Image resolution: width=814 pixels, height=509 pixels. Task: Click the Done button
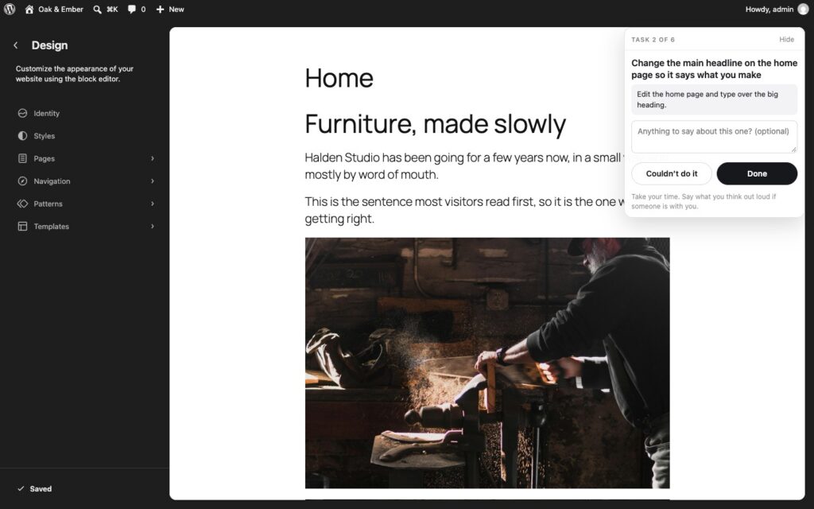(x=757, y=173)
